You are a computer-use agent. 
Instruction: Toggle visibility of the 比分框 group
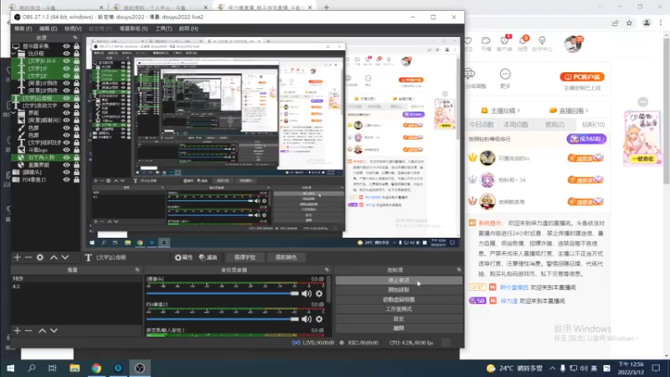[66, 54]
